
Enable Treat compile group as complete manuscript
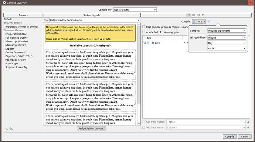144,27
